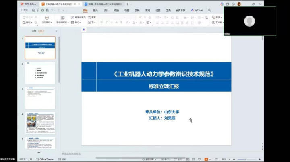
Task: Open the Tools ribbon tab
Action: [x=168, y=10]
